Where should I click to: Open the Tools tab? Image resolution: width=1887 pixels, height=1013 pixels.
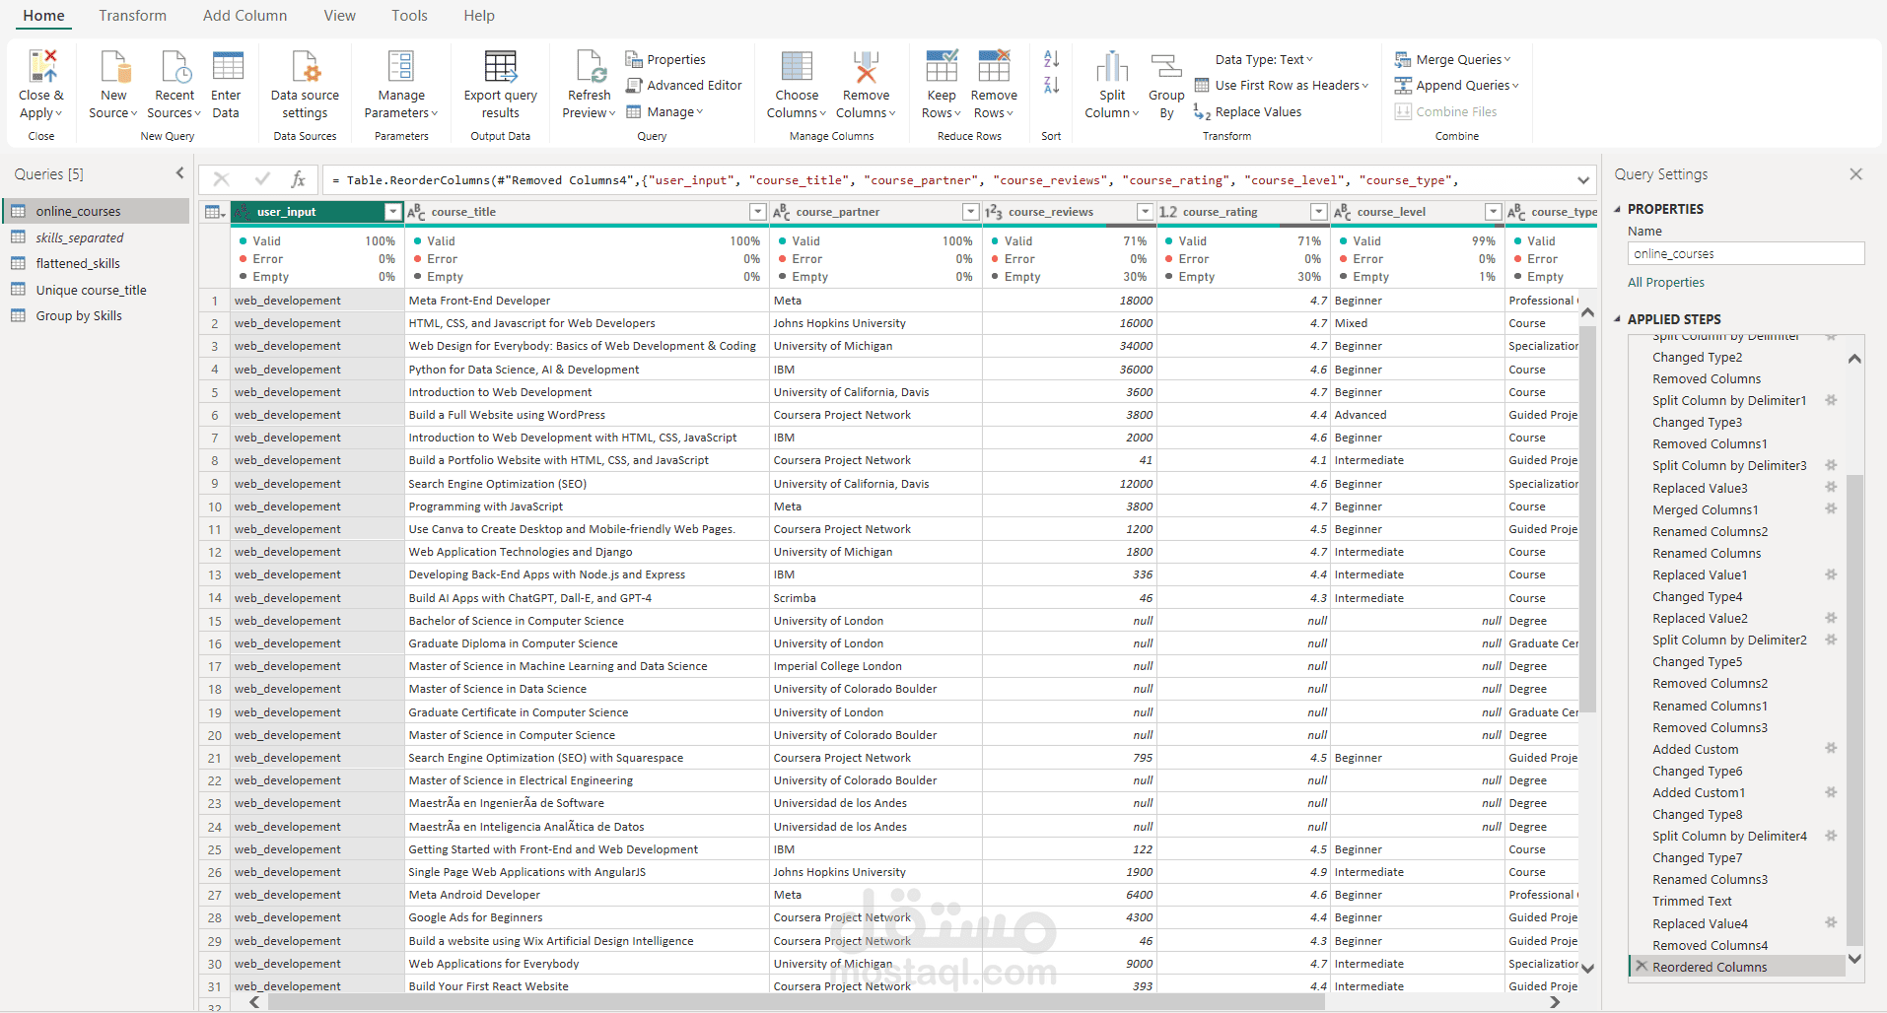tap(409, 16)
